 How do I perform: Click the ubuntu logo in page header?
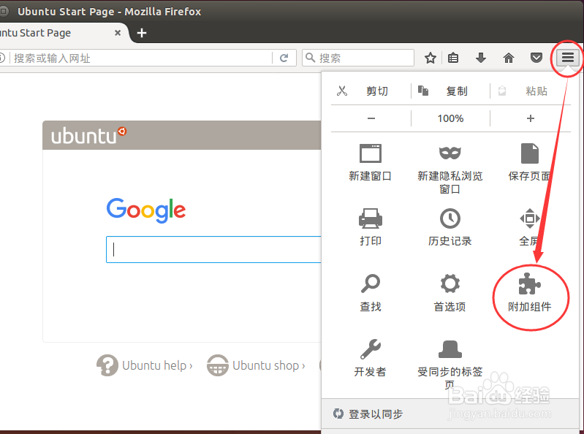[x=88, y=135]
